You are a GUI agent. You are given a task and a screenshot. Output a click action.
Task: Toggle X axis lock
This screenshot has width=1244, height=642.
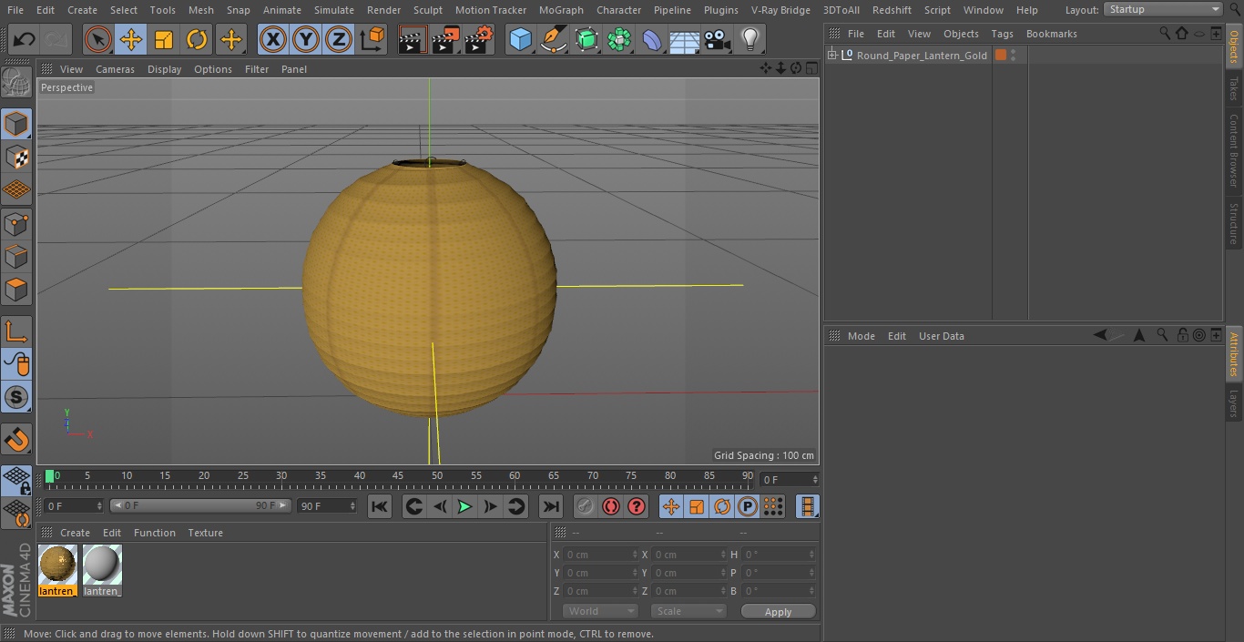pyautogui.click(x=273, y=40)
